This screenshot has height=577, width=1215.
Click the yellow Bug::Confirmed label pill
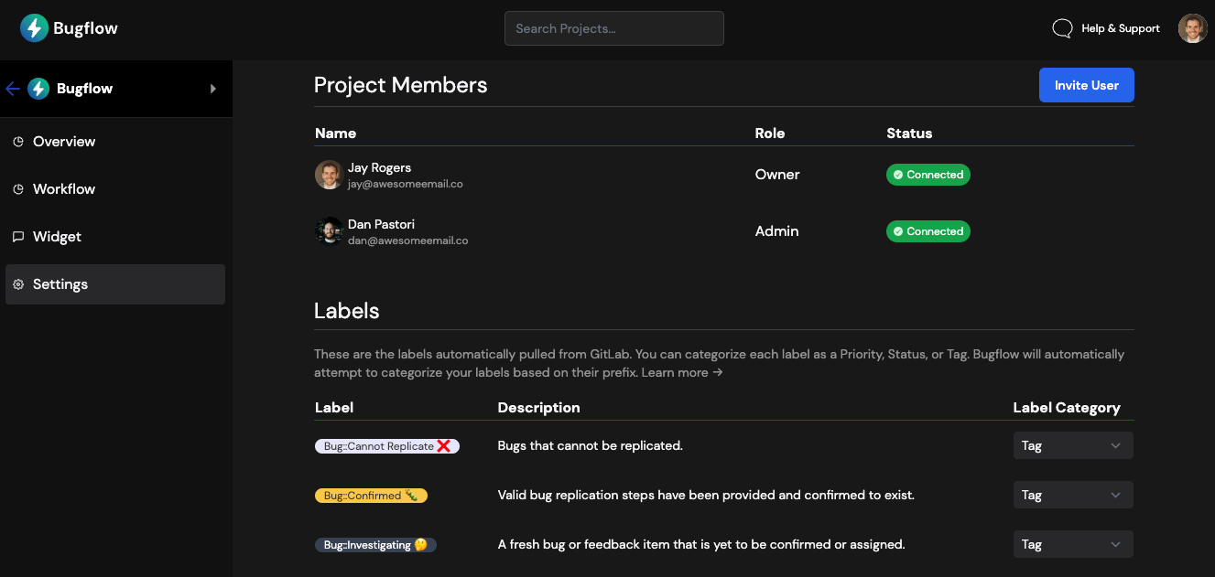point(371,496)
